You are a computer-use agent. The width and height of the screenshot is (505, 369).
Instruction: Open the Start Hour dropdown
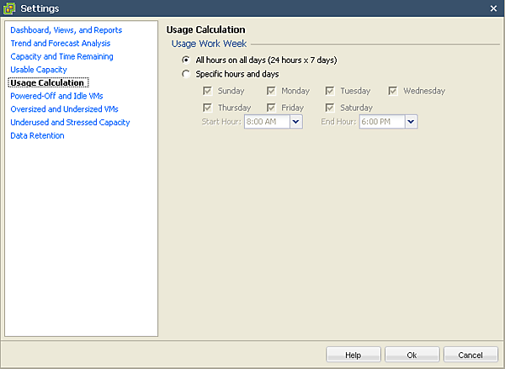pos(295,122)
